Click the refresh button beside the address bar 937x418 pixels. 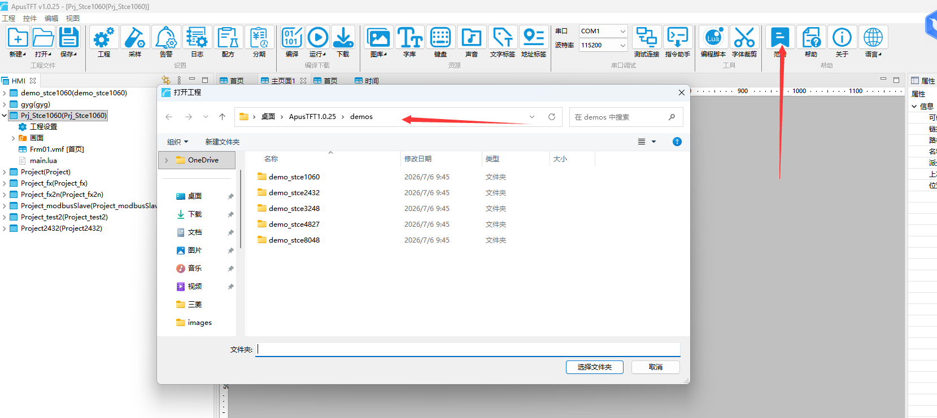point(552,117)
